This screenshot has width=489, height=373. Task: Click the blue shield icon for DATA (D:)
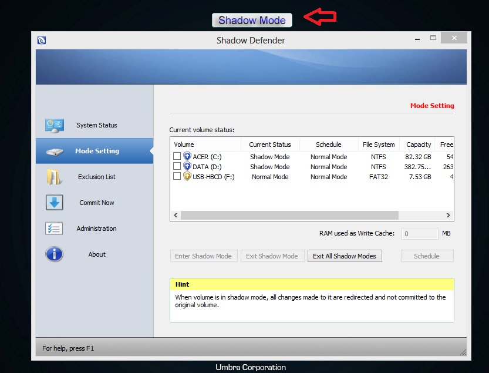click(187, 166)
